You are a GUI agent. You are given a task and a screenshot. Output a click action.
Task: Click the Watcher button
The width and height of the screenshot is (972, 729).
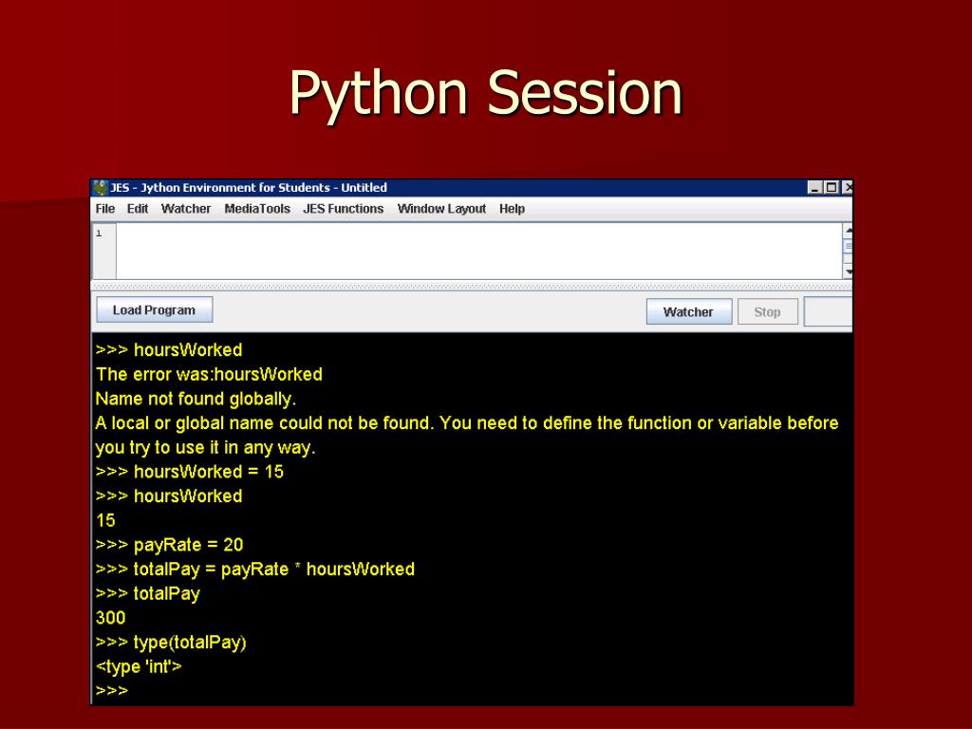(x=689, y=311)
